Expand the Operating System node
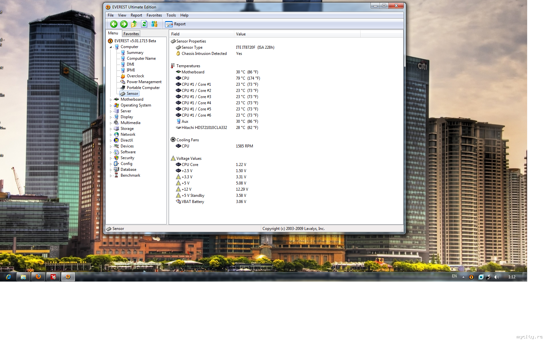Image resolution: width=545 pixels, height=341 pixels. (111, 106)
